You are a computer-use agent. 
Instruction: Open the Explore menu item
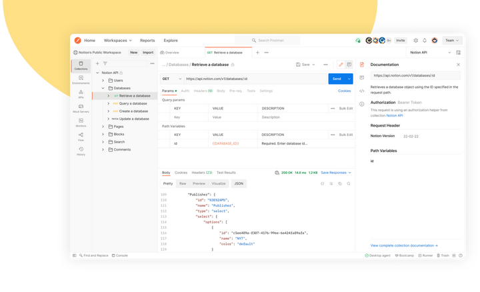[171, 41]
